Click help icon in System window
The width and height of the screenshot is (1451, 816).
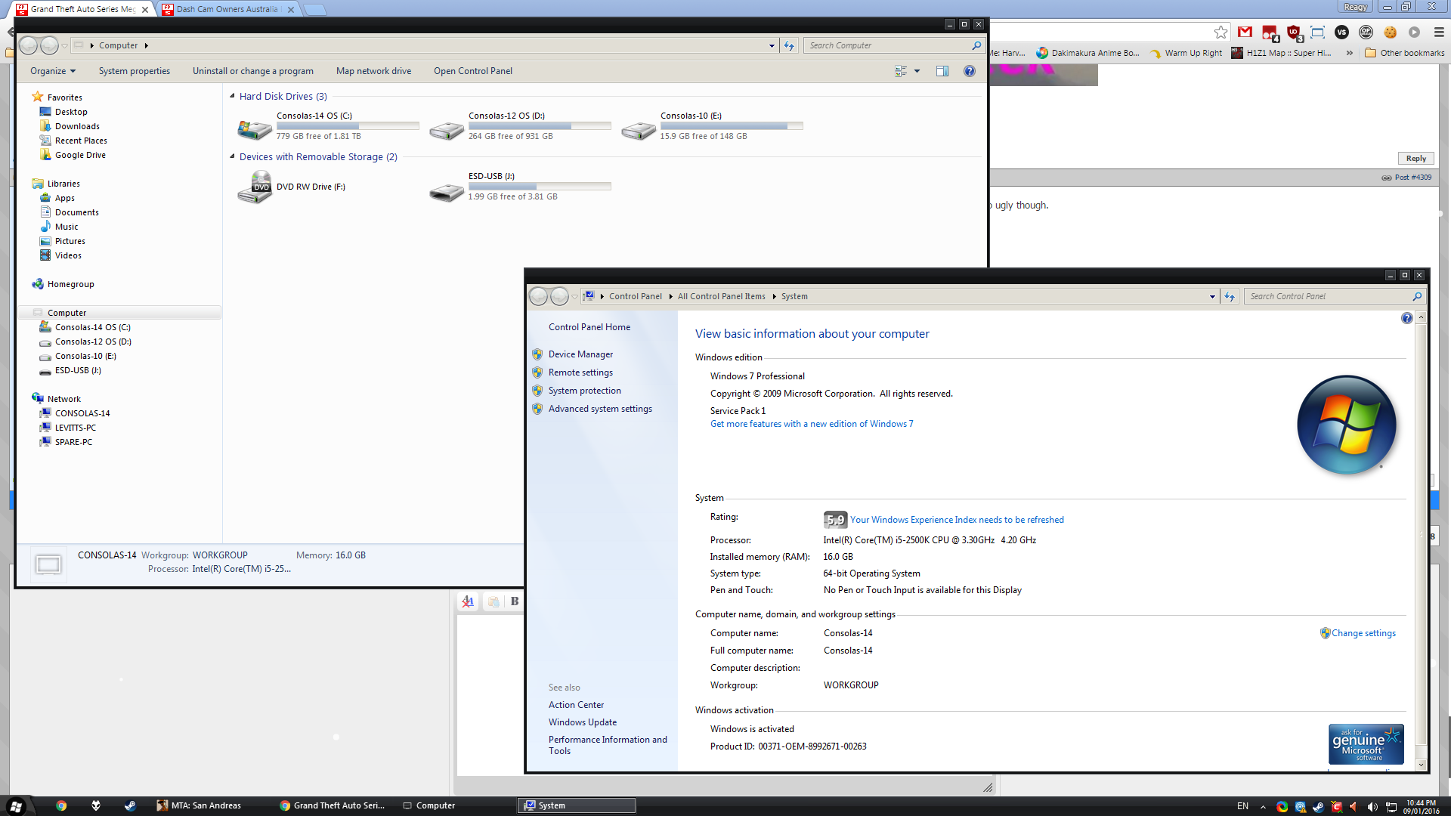pyautogui.click(x=1406, y=318)
